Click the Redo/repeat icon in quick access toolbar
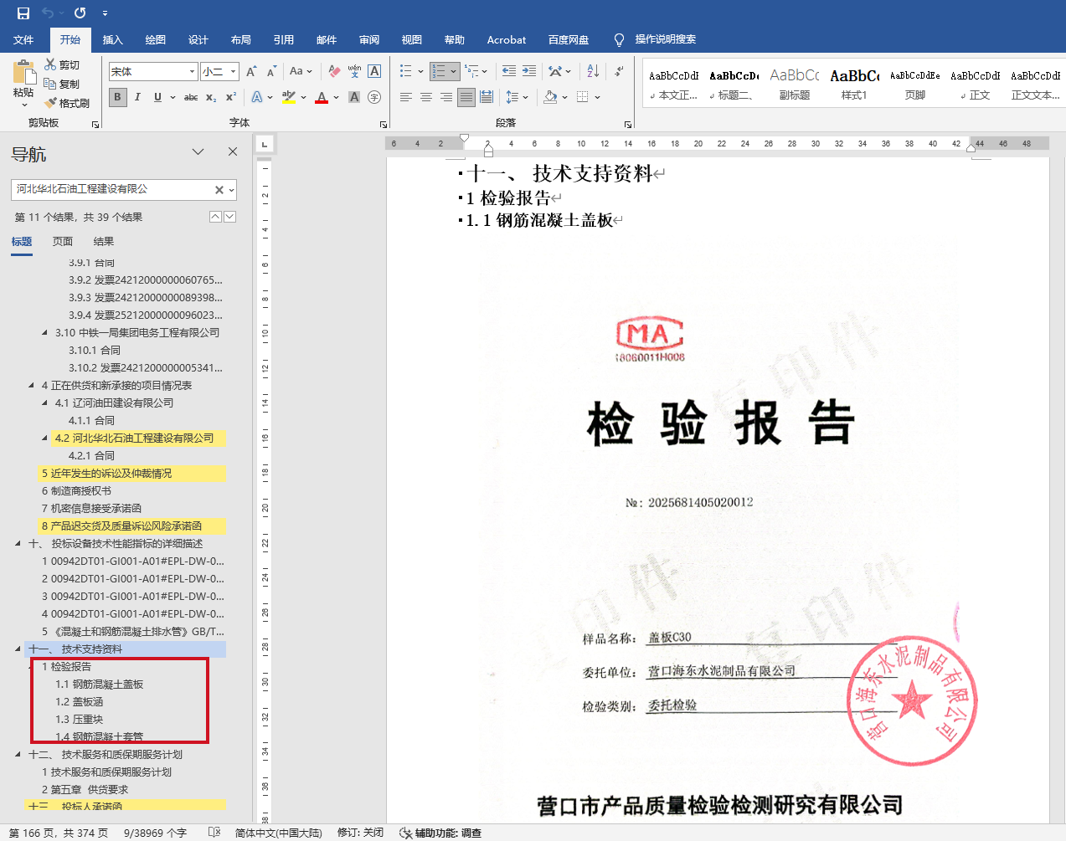Viewport: 1066px width, 841px height. tap(80, 13)
